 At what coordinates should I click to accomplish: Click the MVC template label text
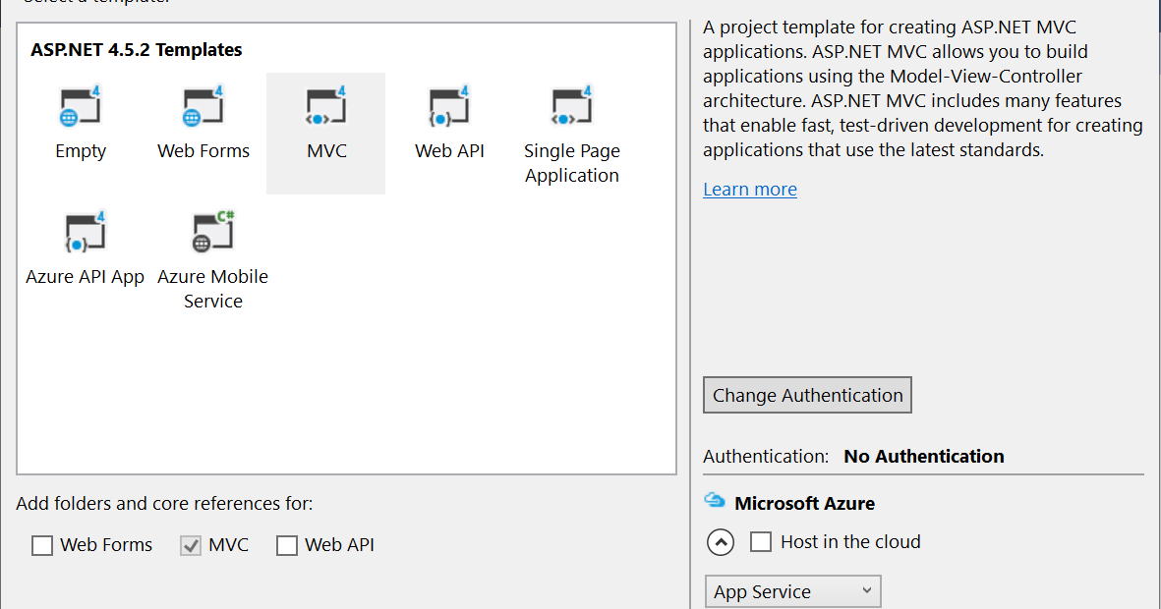coord(326,151)
